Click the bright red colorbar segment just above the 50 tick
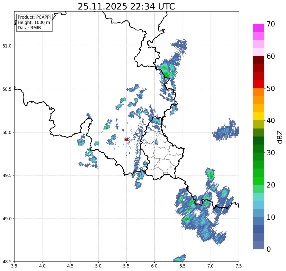286x271 pixels. coord(259,84)
